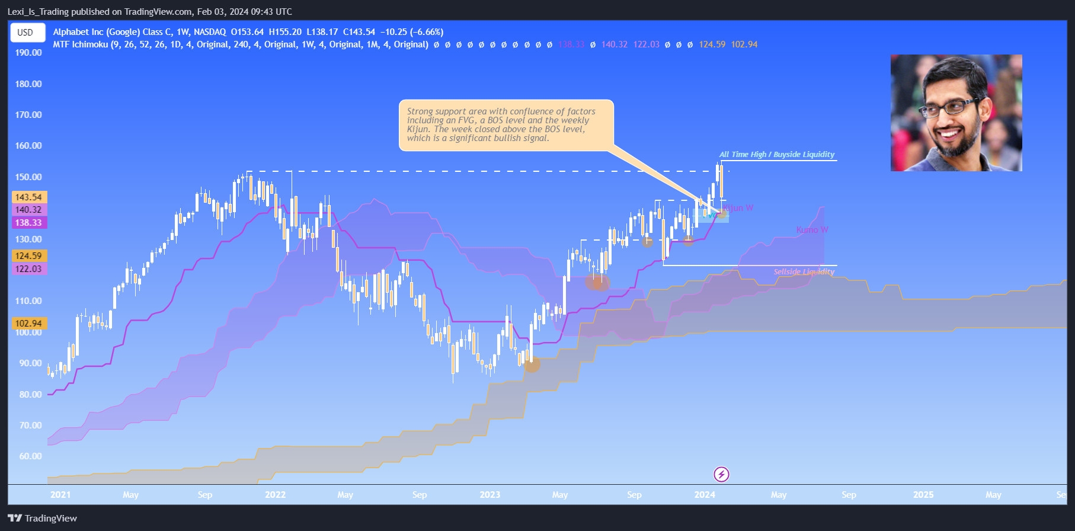Click the 90.00 price axis label
Image resolution: width=1075 pixels, height=531 pixels.
(30, 363)
